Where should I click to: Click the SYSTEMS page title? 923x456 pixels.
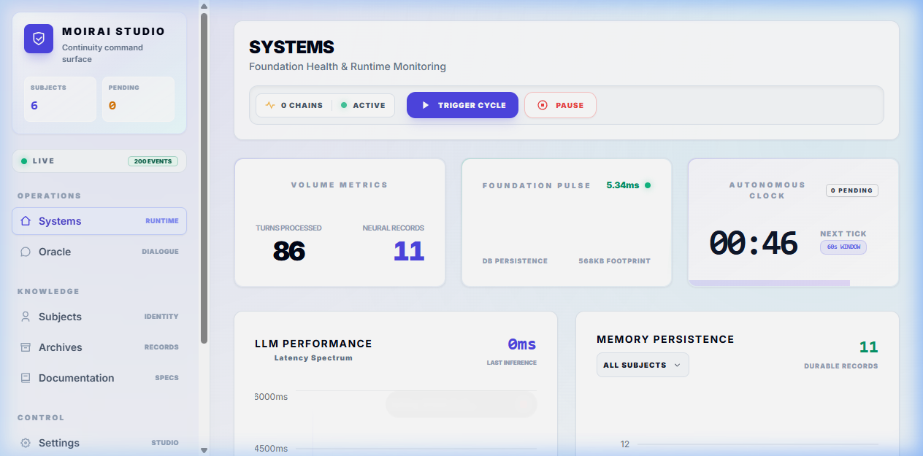pyautogui.click(x=291, y=47)
